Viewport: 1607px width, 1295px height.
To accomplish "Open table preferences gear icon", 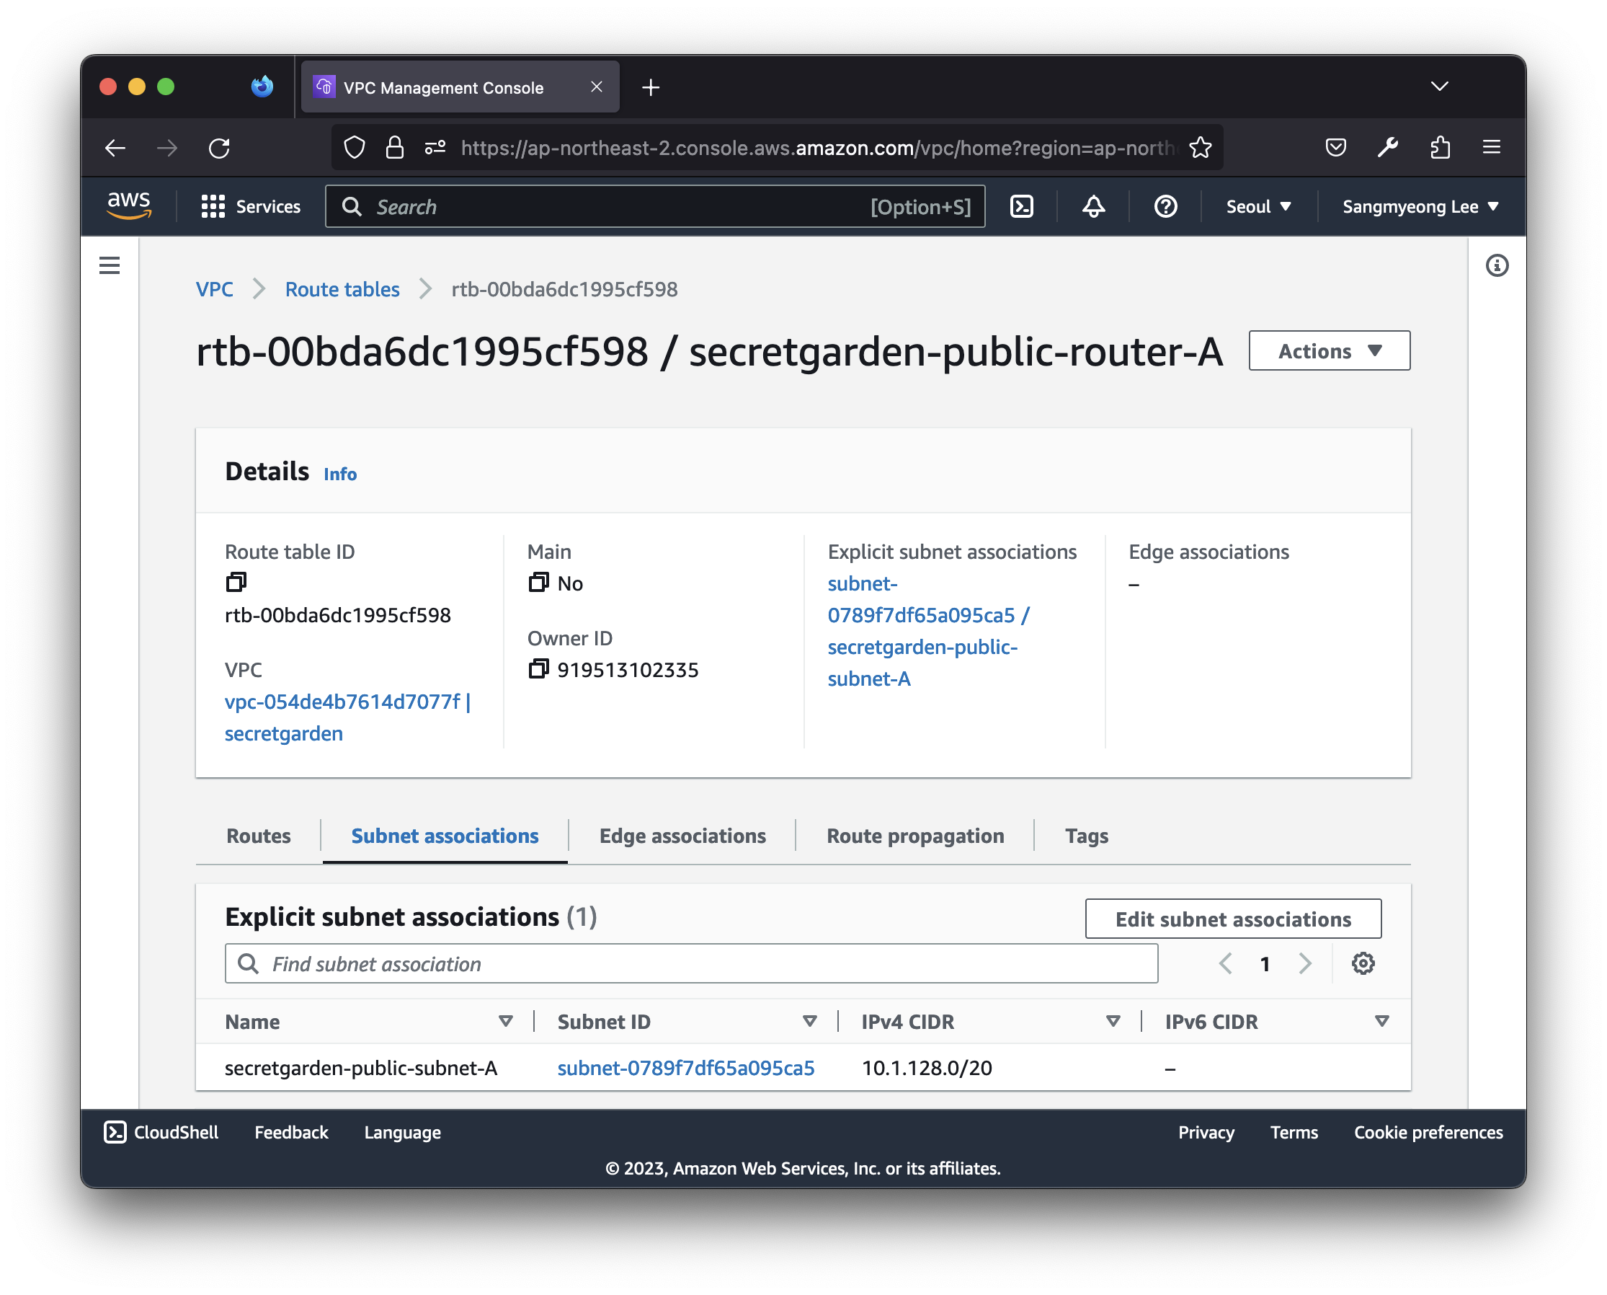I will pyautogui.click(x=1363, y=964).
